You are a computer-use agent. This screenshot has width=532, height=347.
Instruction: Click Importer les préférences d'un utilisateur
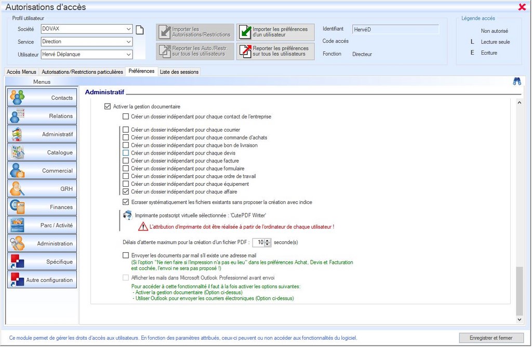(x=275, y=32)
